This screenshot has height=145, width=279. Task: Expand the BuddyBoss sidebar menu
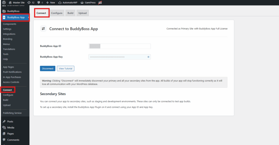13,11
